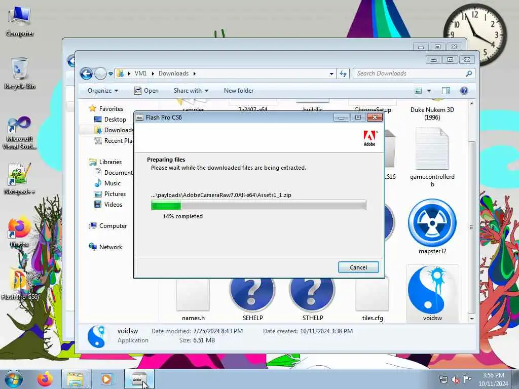Image resolution: width=519 pixels, height=389 pixels.
Task: Select the names.h file
Action: (x=193, y=299)
